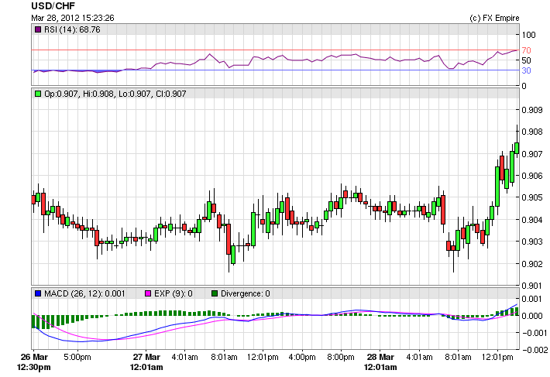Click the purple RSI legend swatch
Viewport: 550px width, 377px height.
(38, 29)
